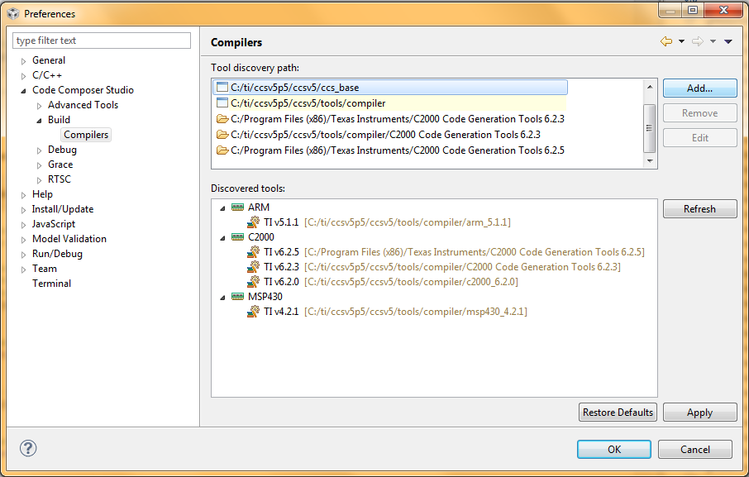Click the TI v6.2.3 compiler tool icon

tap(253, 266)
